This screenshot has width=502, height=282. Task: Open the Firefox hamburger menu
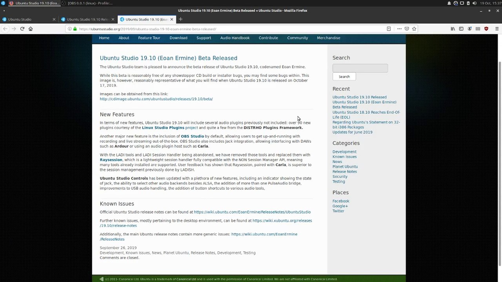(x=497, y=29)
